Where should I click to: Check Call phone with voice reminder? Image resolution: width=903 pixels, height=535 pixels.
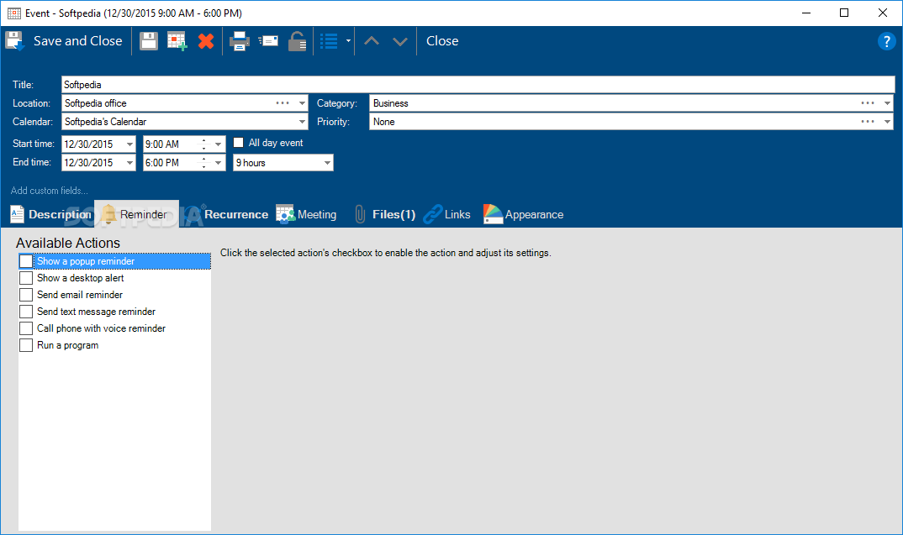(26, 328)
